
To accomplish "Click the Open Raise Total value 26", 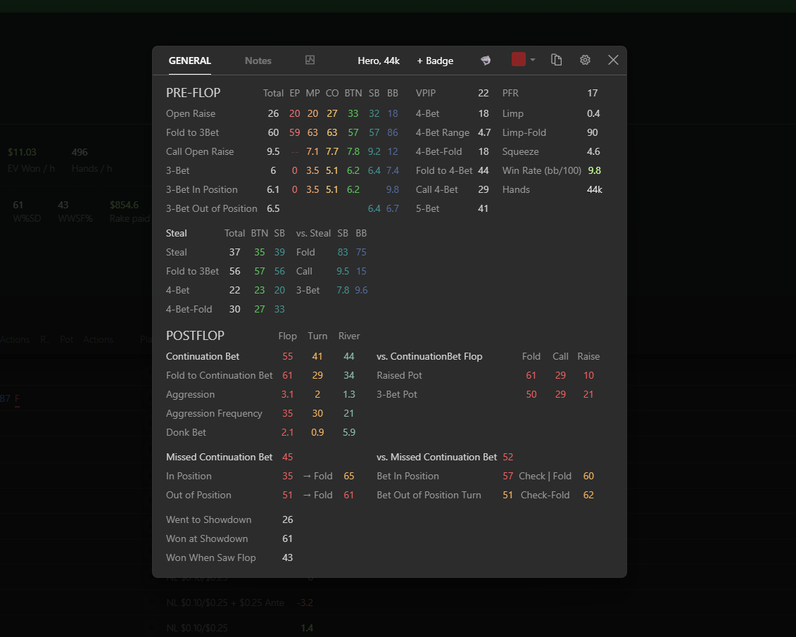I will [273, 114].
